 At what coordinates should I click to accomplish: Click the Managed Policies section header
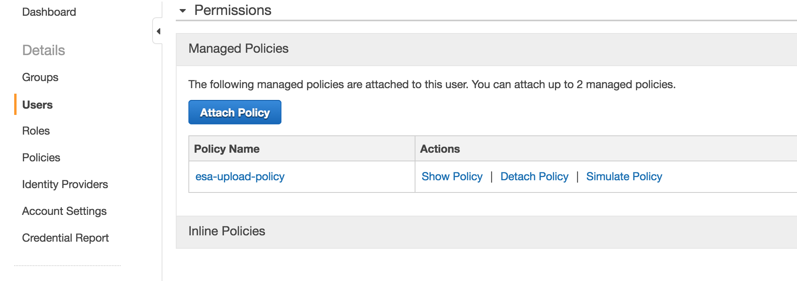(486, 49)
